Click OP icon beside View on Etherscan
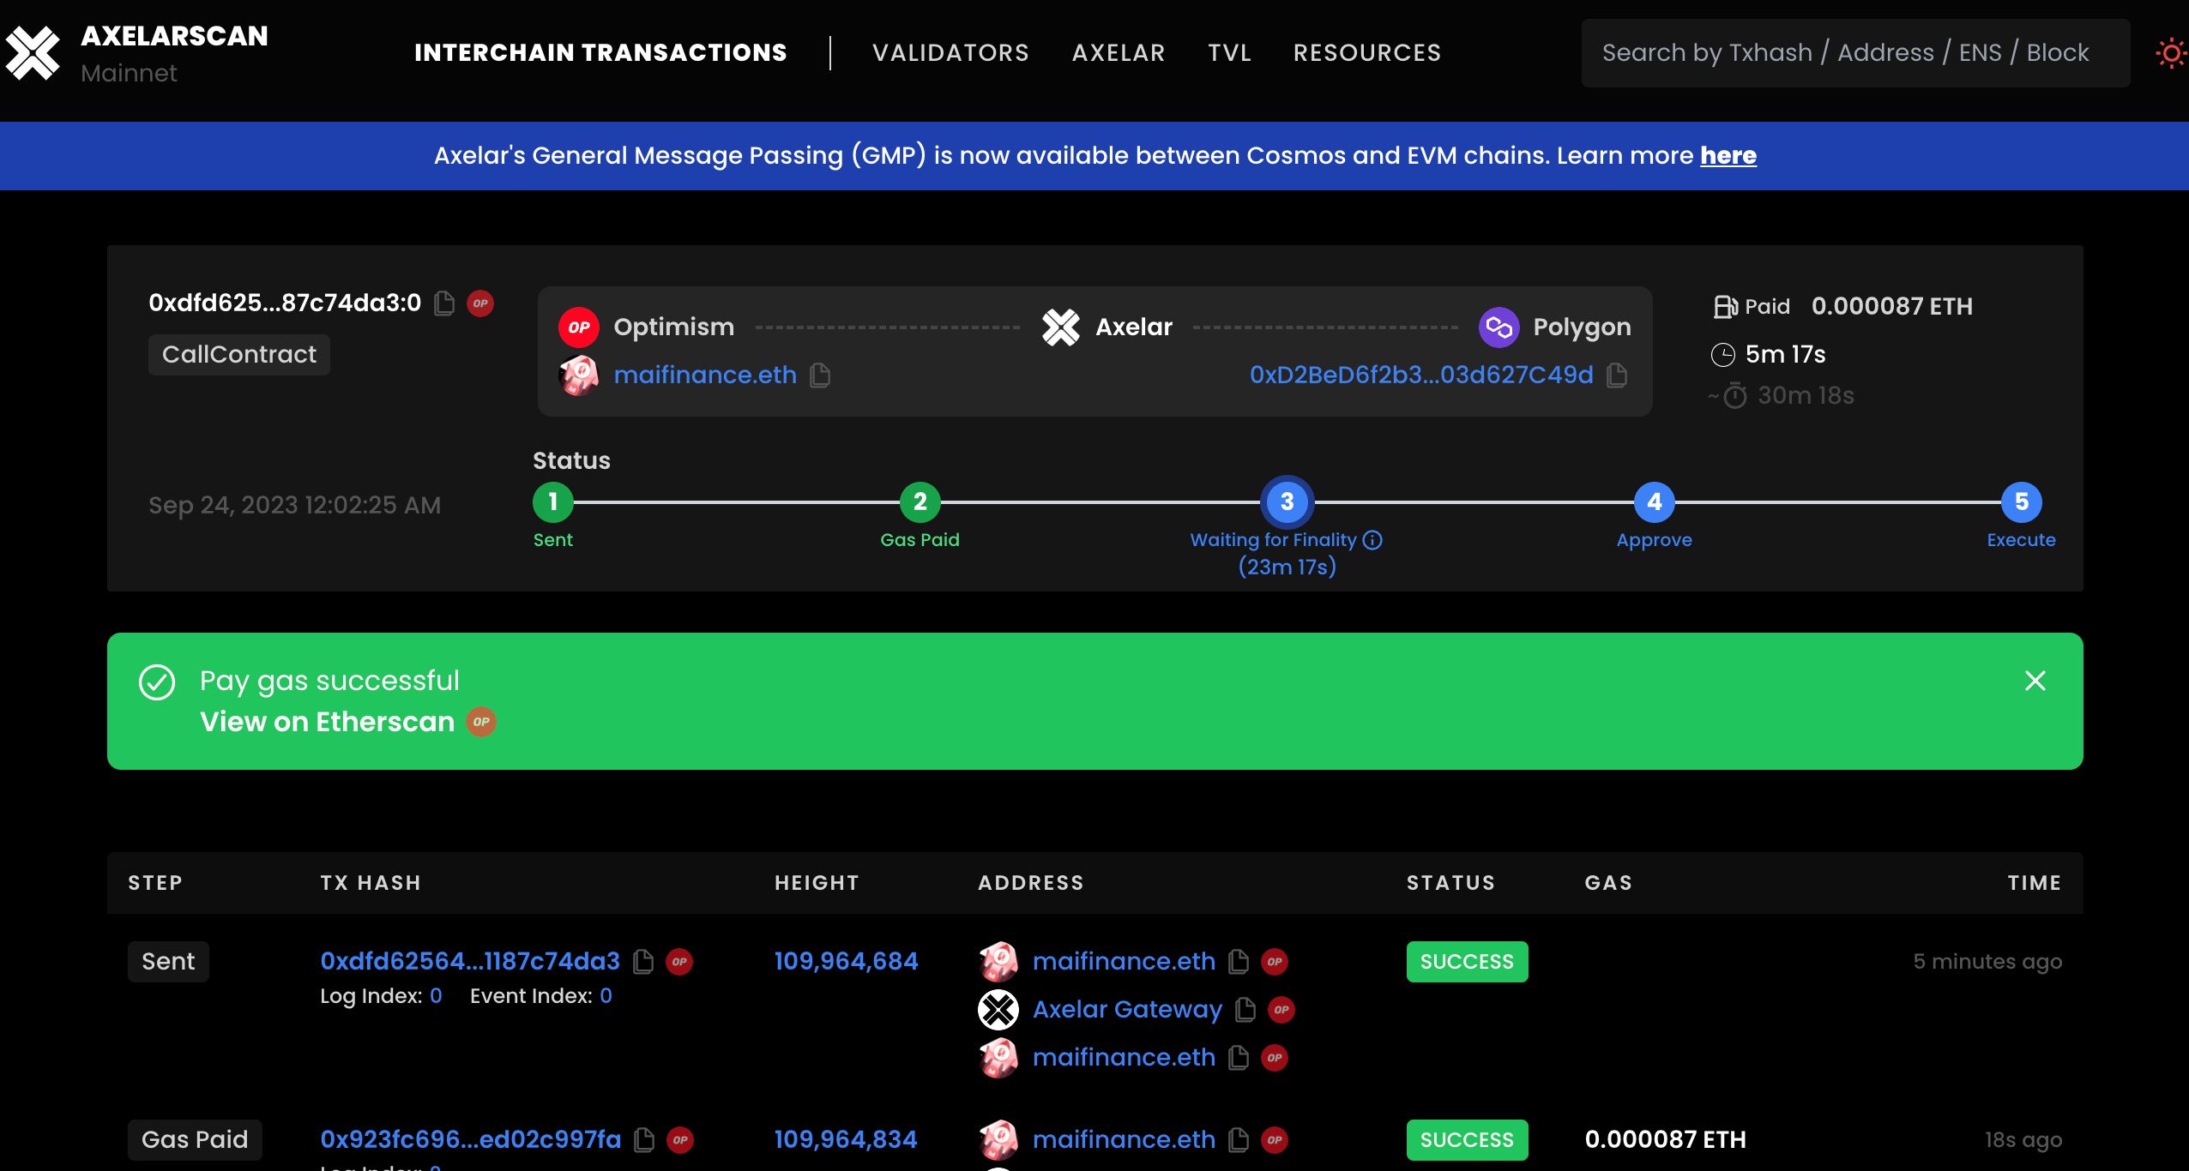 click(x=481, y=722)
